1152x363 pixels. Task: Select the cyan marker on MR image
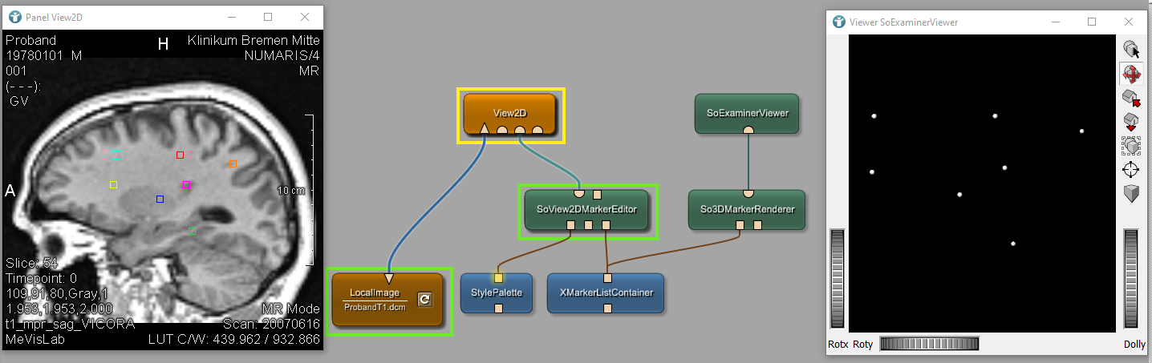116,153
